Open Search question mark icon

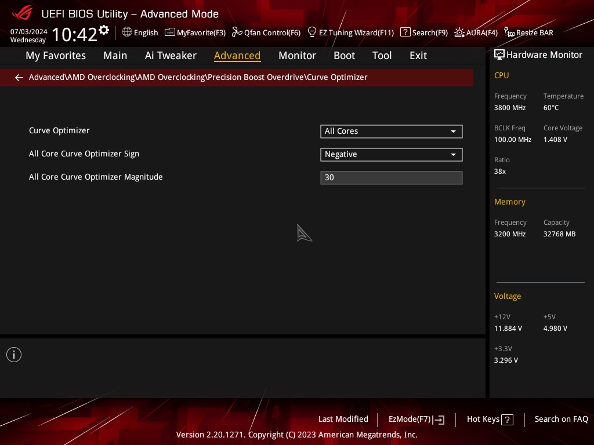click(405, 32)
